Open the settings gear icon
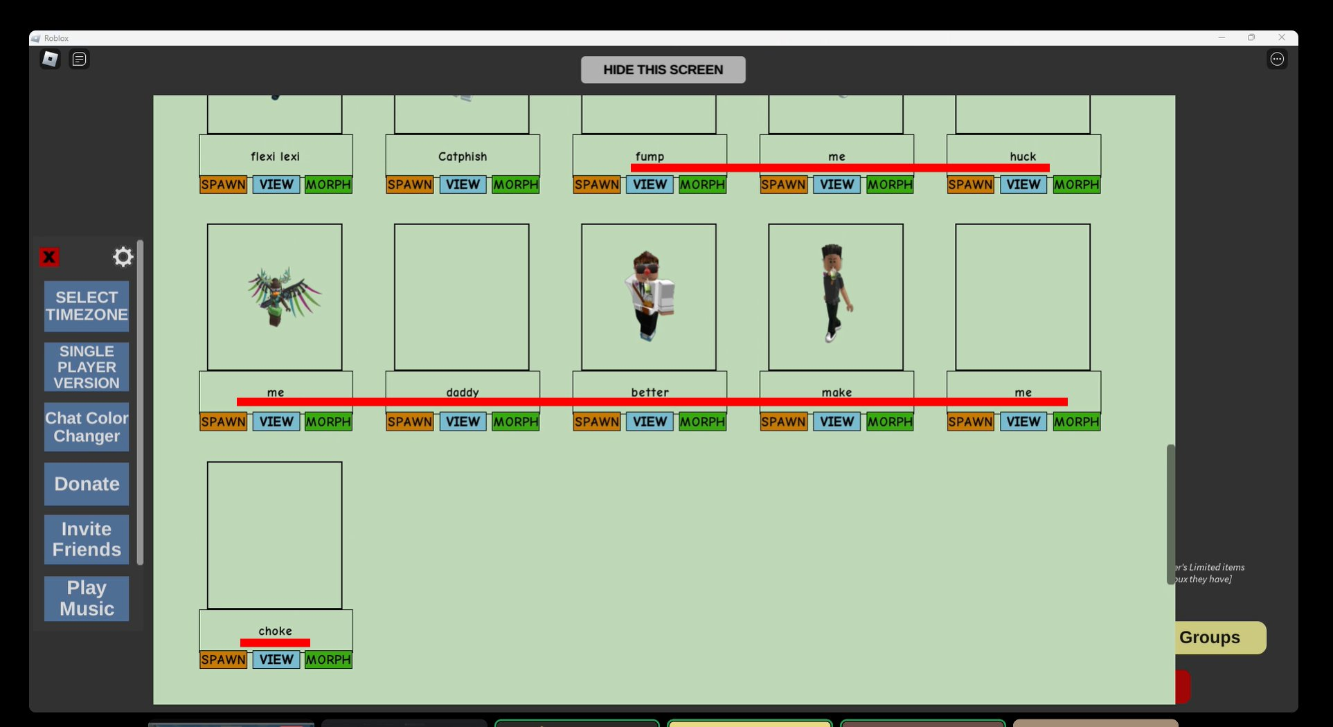Image resolution: width=1333 pixels, height=727 pixels. coord(123,257)
